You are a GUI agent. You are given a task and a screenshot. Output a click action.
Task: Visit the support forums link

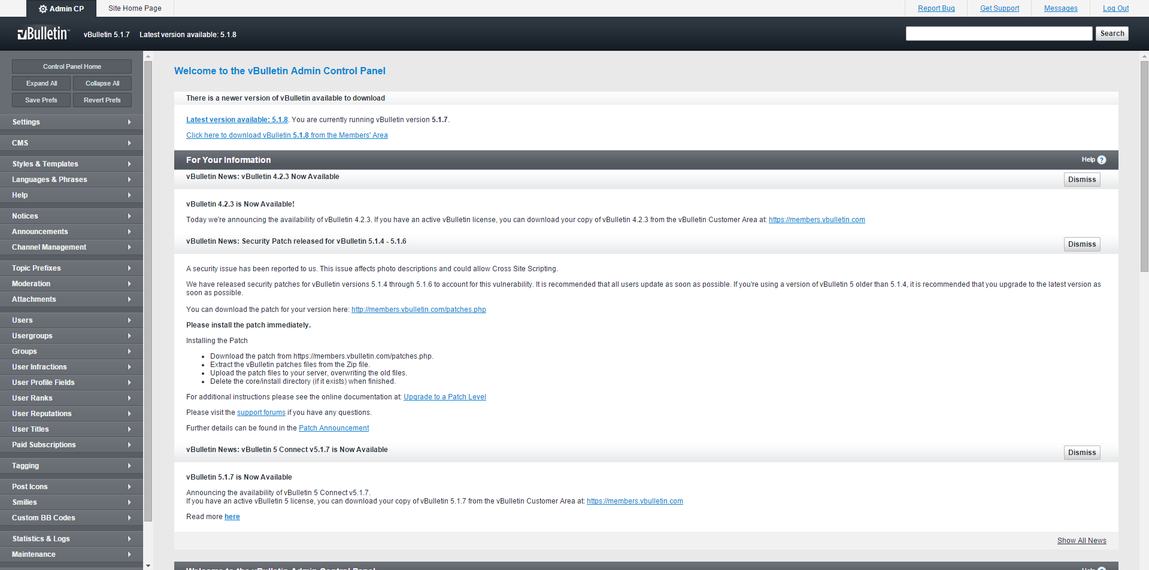[x=261, y=413]
